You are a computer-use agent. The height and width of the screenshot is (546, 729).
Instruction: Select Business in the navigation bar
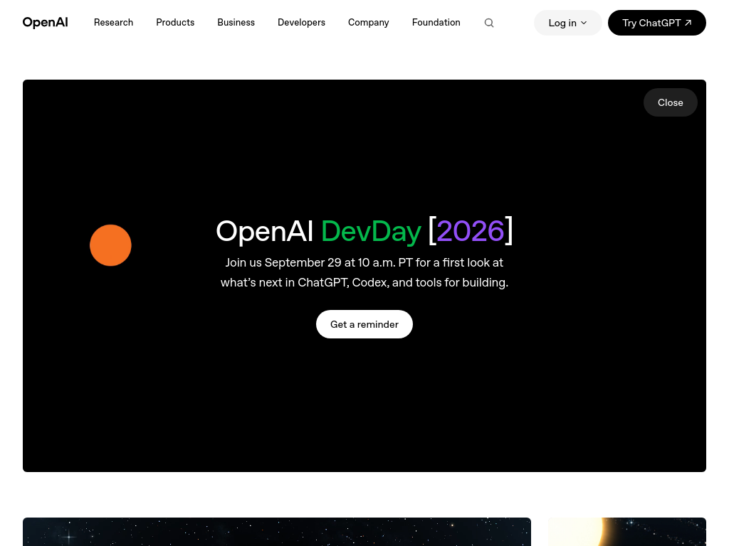click(236, 22)
